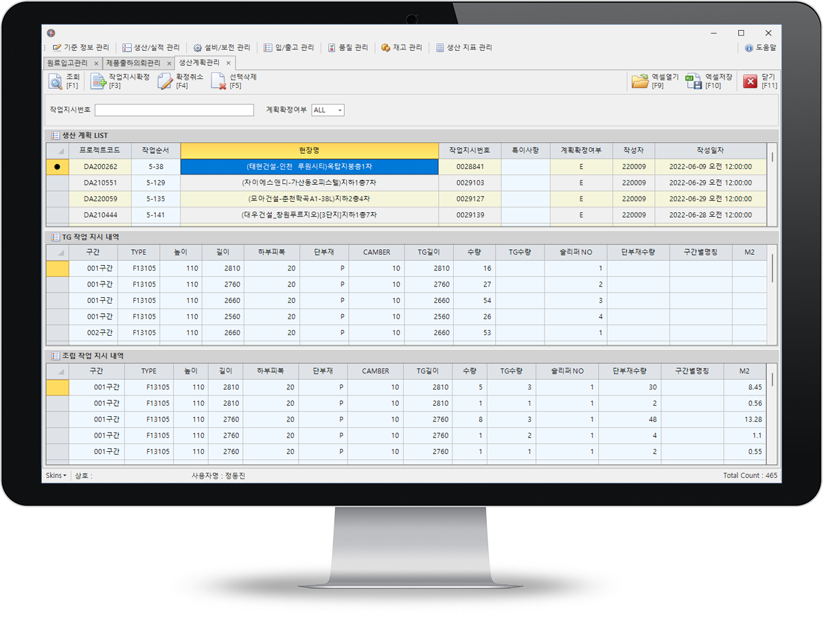Click the 확정취소 pencil icon
This screenshot has height=640, width=824.
(x=165, y=82)
